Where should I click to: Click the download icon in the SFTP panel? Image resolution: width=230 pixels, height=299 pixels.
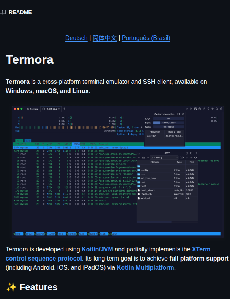[139, 153]
